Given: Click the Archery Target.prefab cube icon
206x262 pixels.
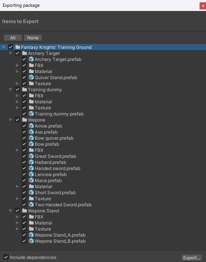Looking at the screenshot, I should point(31,59).
